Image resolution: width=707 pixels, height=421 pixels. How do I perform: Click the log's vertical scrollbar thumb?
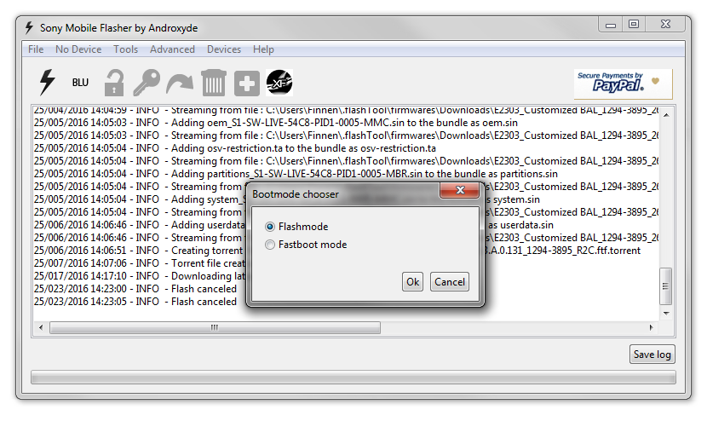(665, 286)
